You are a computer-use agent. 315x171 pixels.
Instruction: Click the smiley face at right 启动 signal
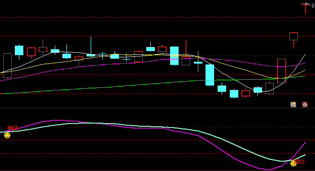click(x=293, y=163)
